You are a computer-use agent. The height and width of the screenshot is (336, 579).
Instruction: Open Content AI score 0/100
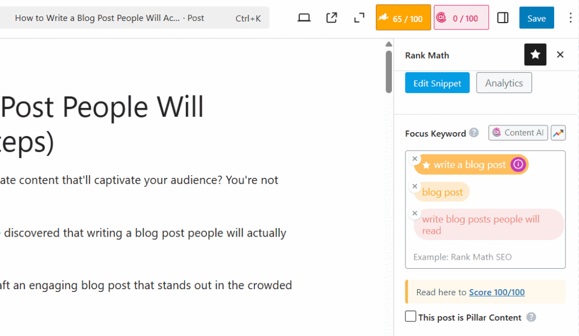pos(461,18)
